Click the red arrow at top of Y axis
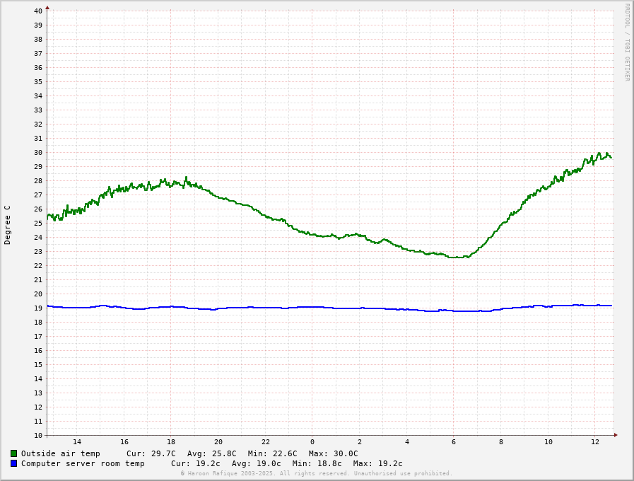 pyautogui.click(x=47, y=8)
